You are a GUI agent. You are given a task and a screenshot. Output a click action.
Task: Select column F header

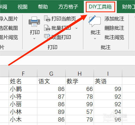pyautogui.click(x=23, y=73)
